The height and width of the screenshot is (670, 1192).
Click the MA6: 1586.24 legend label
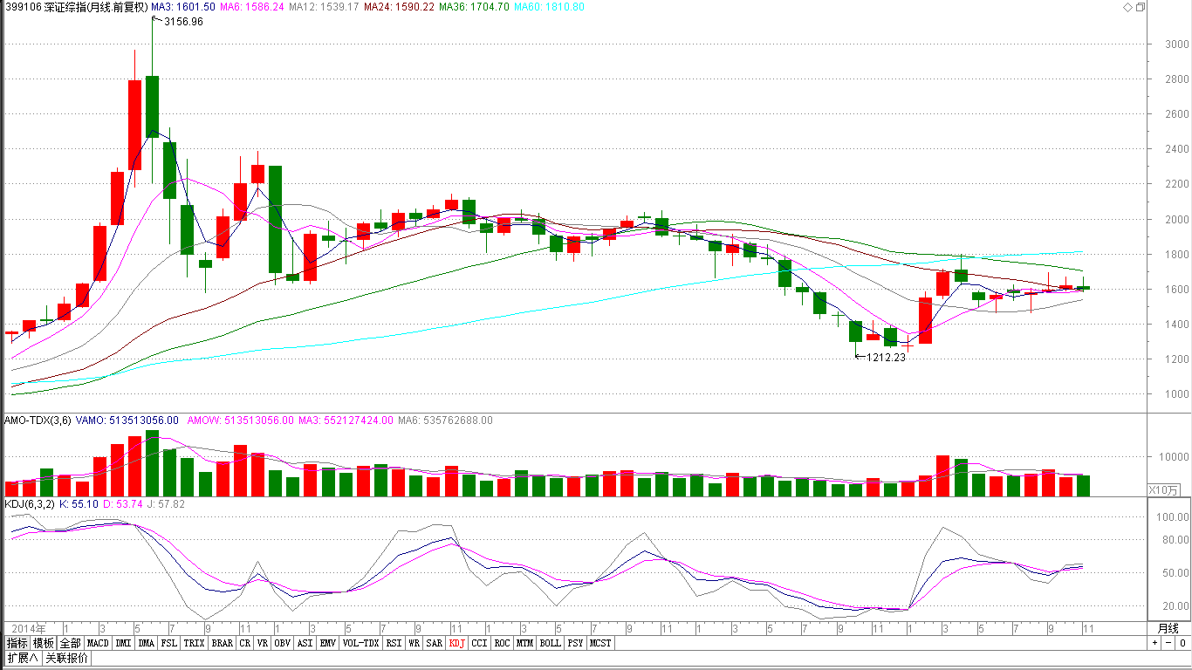coord(251,7)
